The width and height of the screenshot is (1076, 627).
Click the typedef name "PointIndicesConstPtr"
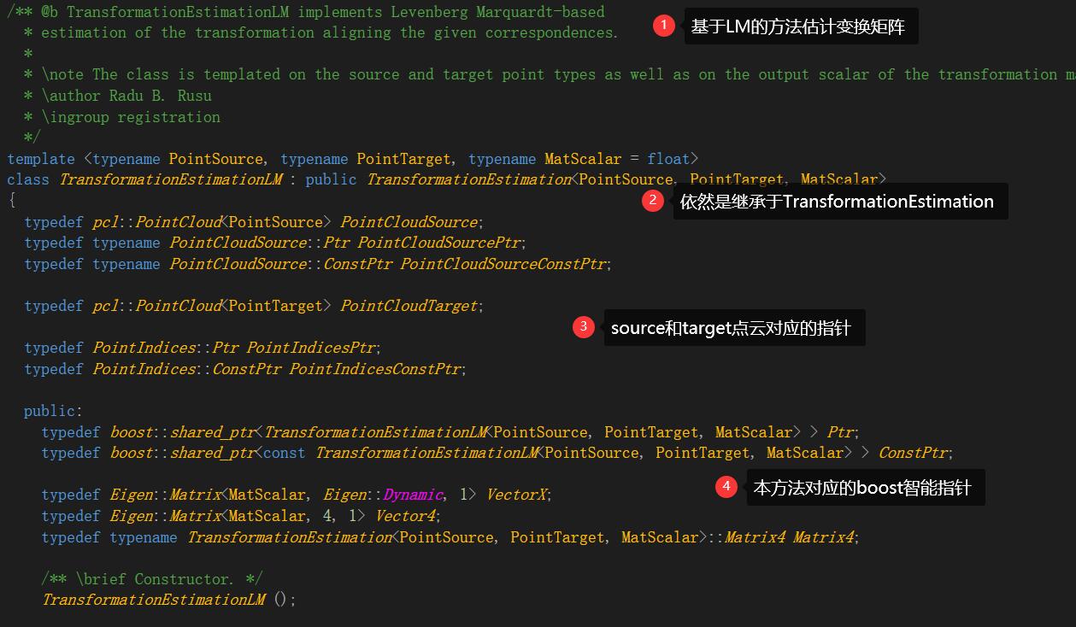click(x=374, y=369)
